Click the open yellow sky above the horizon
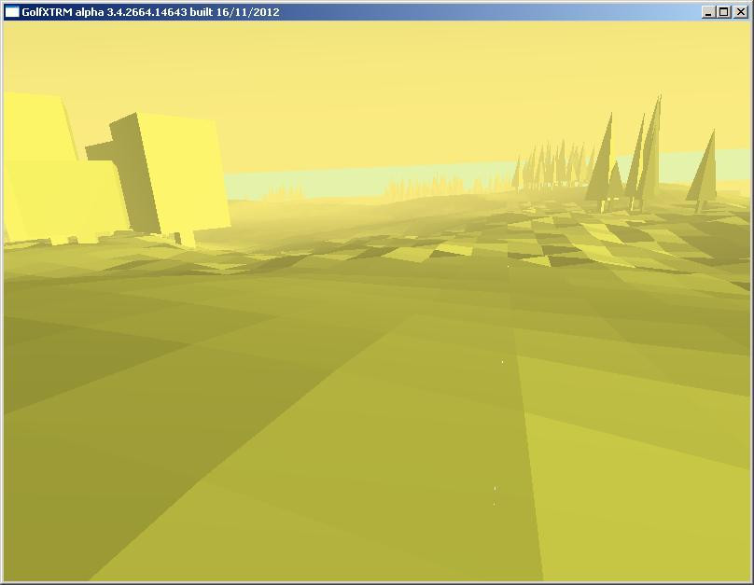Screen dimensions: 754x585 pyautogui.click(x=373, y=84)
